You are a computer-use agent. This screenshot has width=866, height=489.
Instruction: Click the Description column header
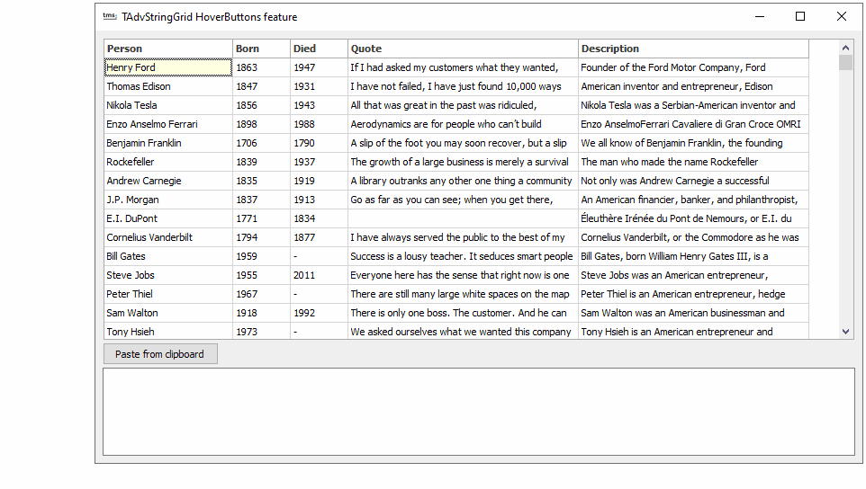tap(693, 49)
